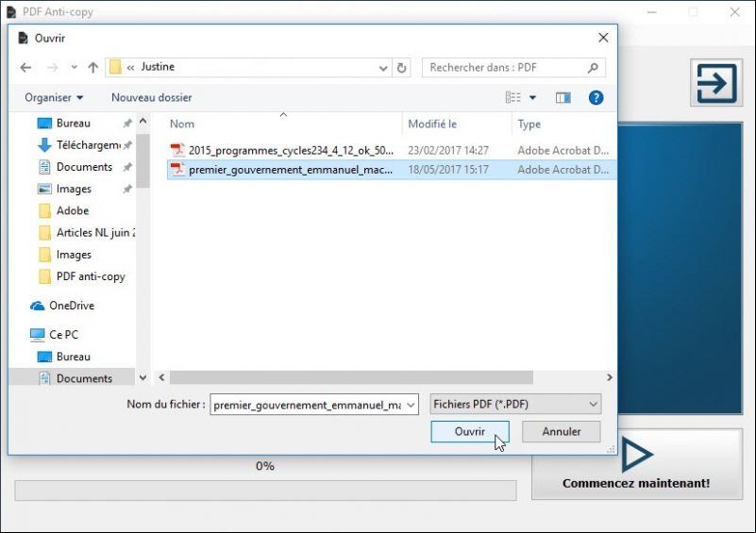Select pinned Documents in quick access

pos(75,167)
